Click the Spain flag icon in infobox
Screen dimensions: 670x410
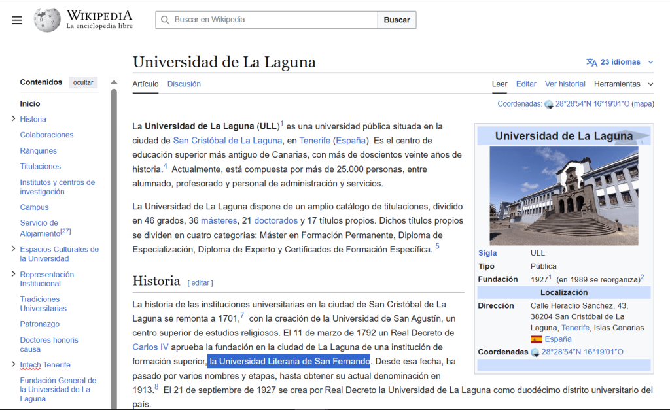537,339
